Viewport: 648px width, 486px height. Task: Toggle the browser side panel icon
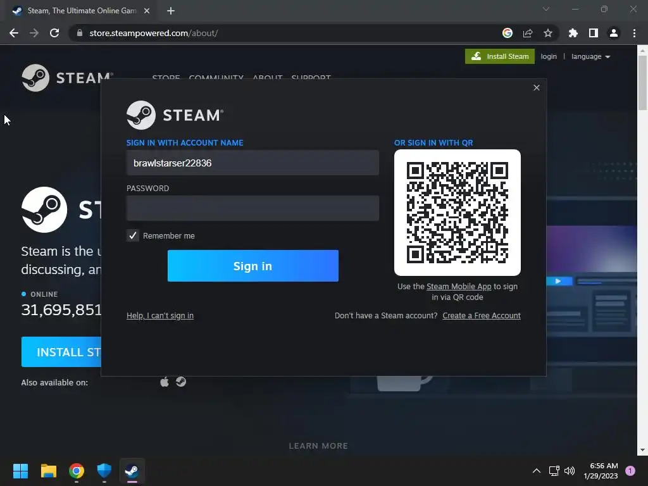593,33
